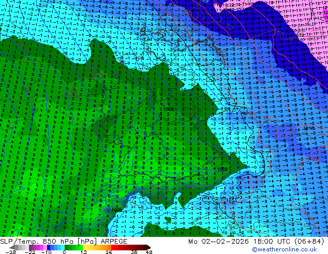Image resolution: width=328 pixels, height=254 pixels.
Task: Click the "1013" isobar pressure label
Action: pos(231,200)
